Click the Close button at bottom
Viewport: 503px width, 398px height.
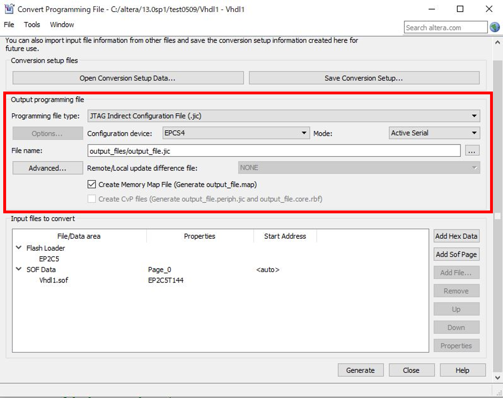(411, 370)
